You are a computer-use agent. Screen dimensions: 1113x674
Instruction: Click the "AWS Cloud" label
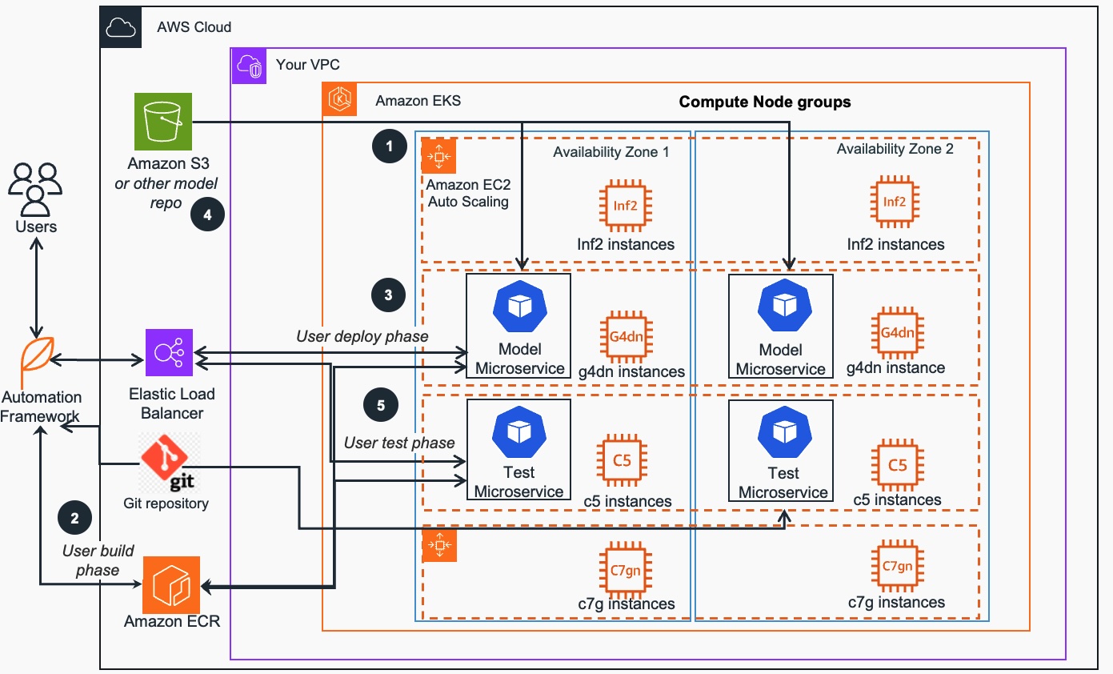click(194, 27)
